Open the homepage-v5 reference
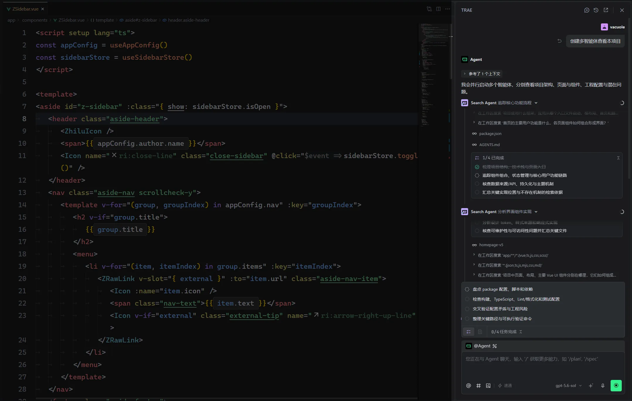The image size is (632, 401). tap(487, 245)
